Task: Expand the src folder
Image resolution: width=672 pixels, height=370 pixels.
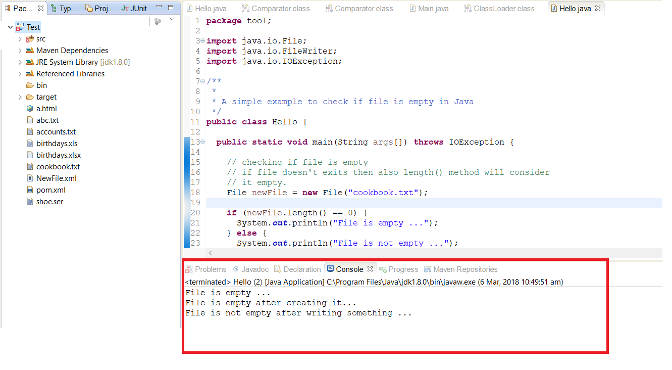Action: [x=20, y=38]
